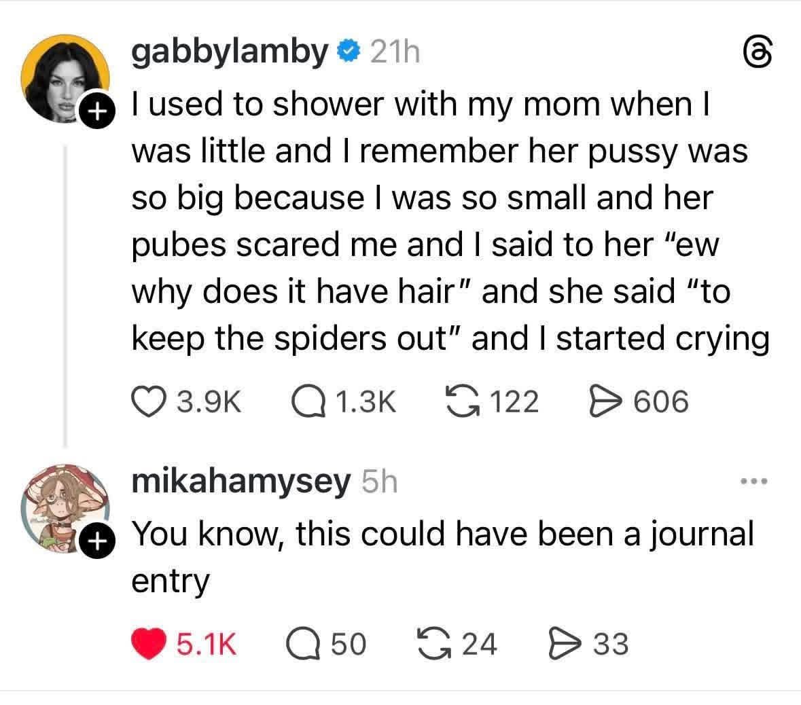Viewport: 801px width, 705px height.
Task: Reply to mikahamysey's comment
Action: point(301,643)
